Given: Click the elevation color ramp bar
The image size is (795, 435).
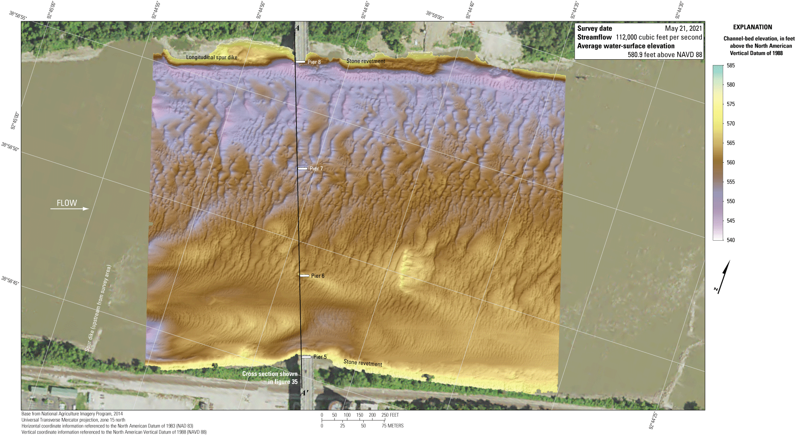Looking at the screenshot, I should coord(718,153).
